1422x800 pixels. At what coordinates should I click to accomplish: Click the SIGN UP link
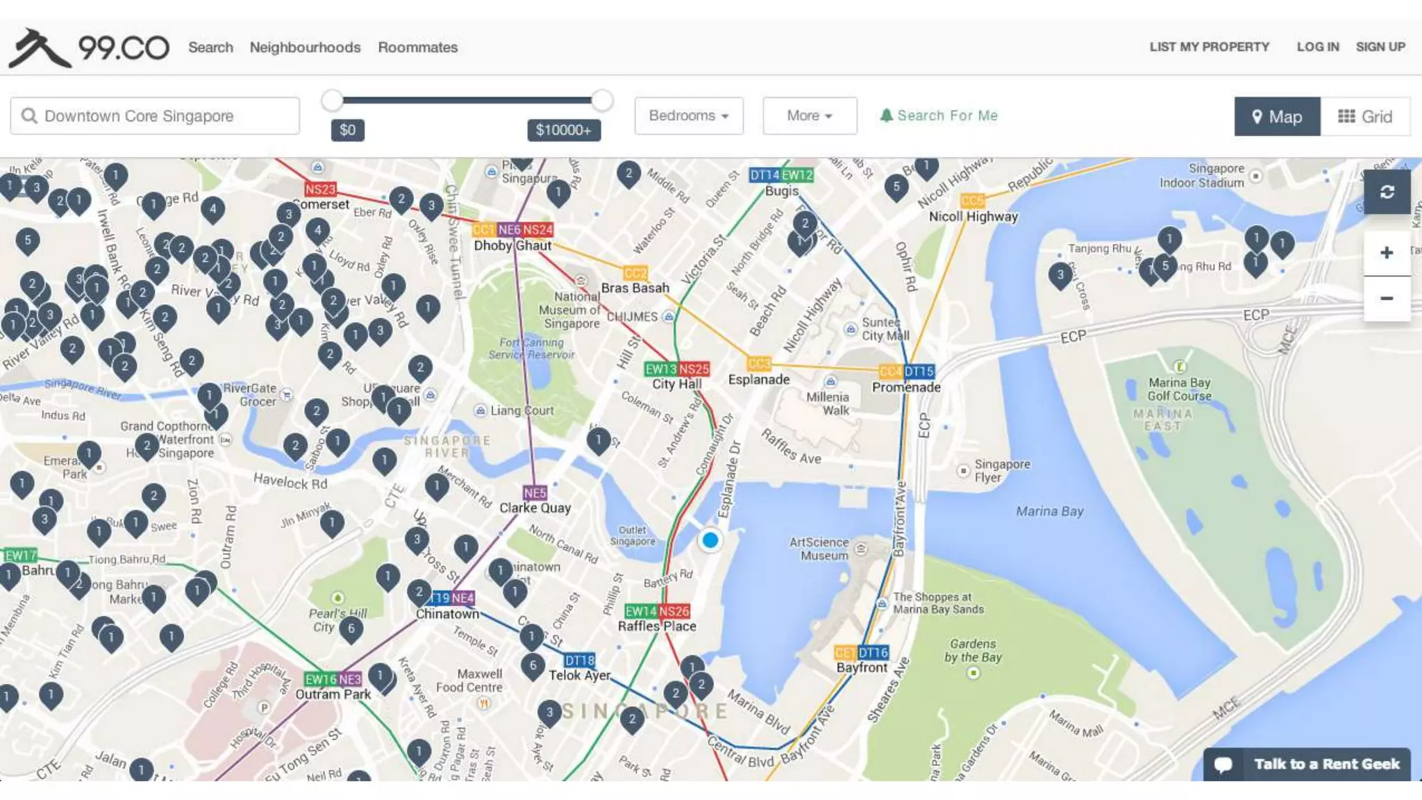[1380, 47]
